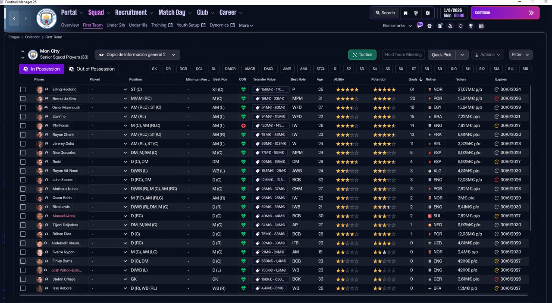552x303 pixels.
Task: Open the calendar icon in bookmarks bar
Action: [x=481, y=26]
